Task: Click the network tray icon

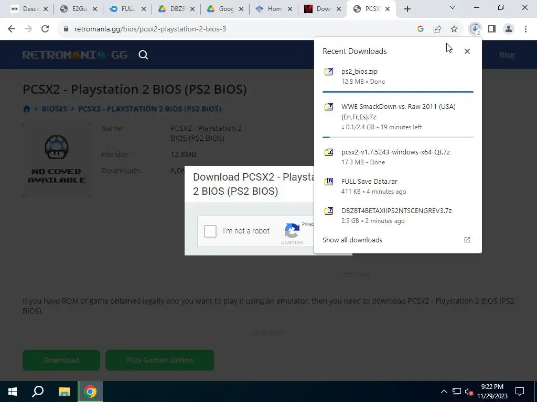Action: [457, 392]
